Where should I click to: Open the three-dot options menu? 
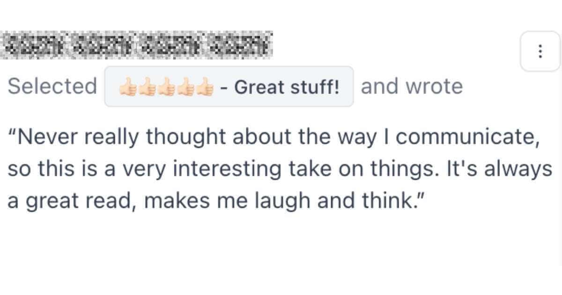pos(540,51)
